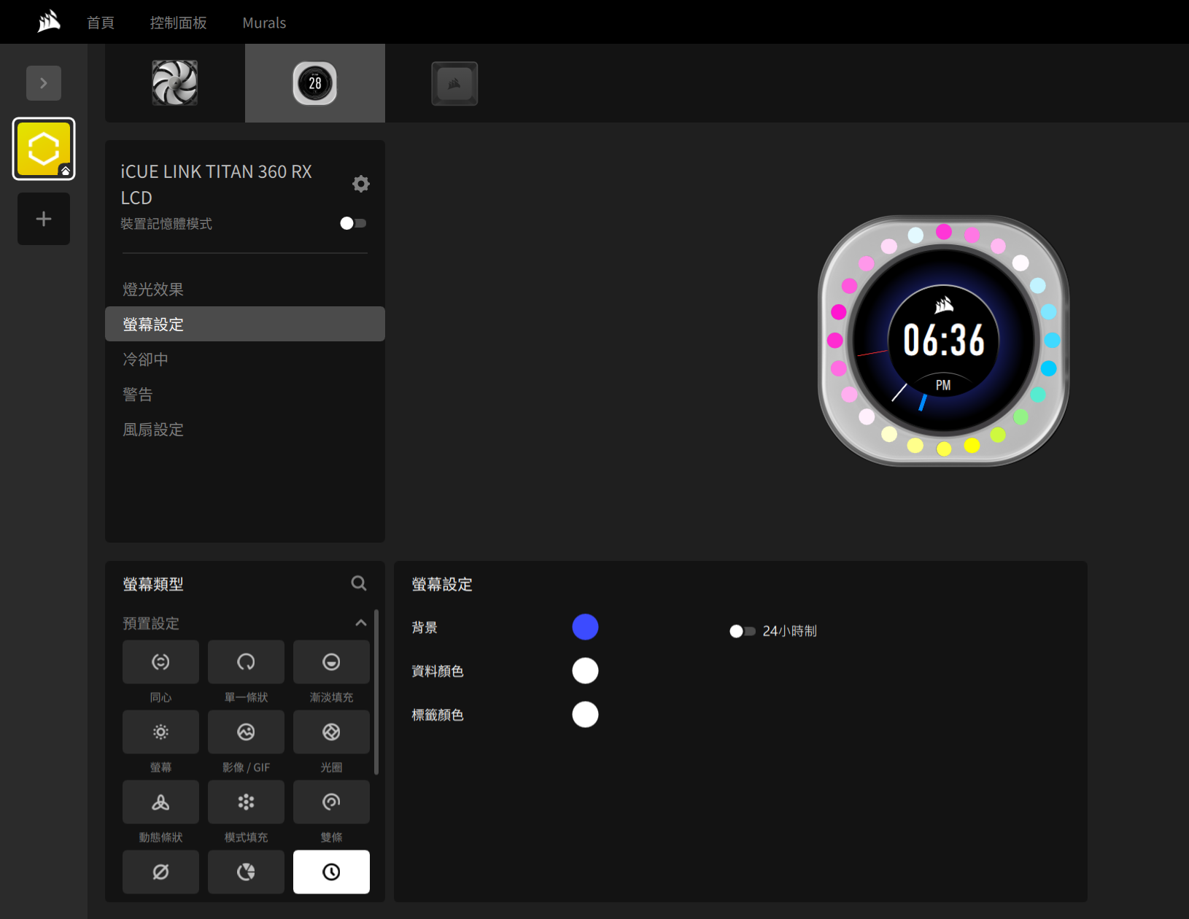The height and width of the screenshot is (919, 1189).
Task: Pick the 動態條狀 screen type icon
Action: tap(160, 802)
